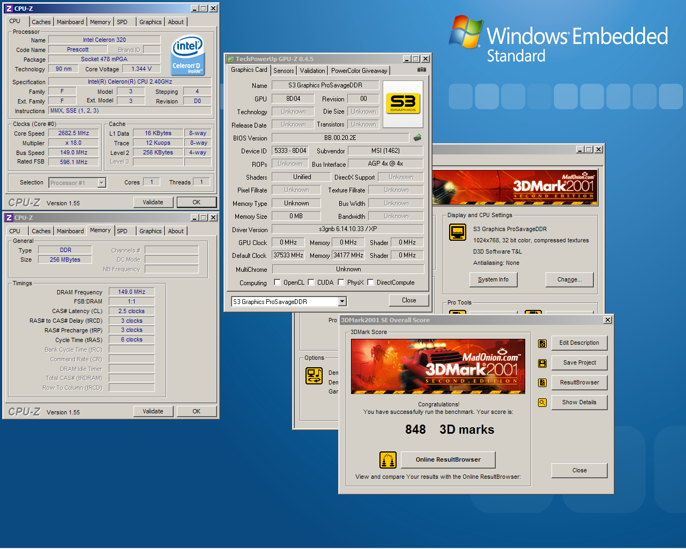Click the S3 Graphics logo in GPU-Z
686x549 pixels.
[x=403, y=103]
